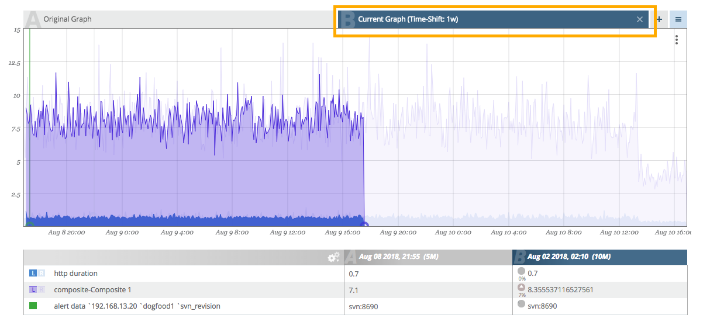Select the http duration series name
This screenshot has width=710, height=318.
(x=75, y=273)
